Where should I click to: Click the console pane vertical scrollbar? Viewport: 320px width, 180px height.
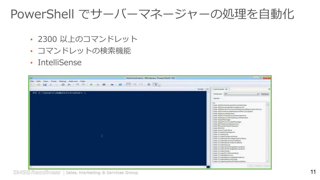coord(208,128)
